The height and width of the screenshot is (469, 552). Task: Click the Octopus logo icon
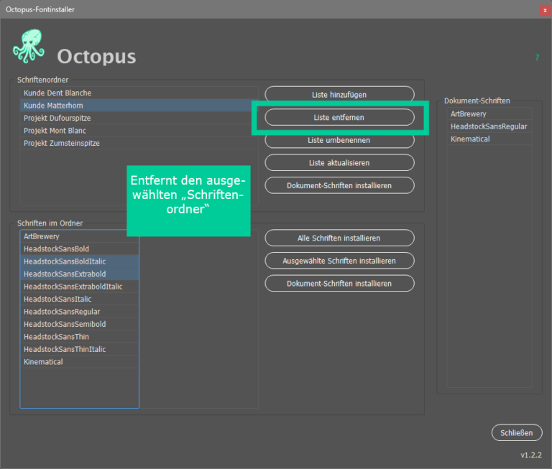[x=29, y=46]
